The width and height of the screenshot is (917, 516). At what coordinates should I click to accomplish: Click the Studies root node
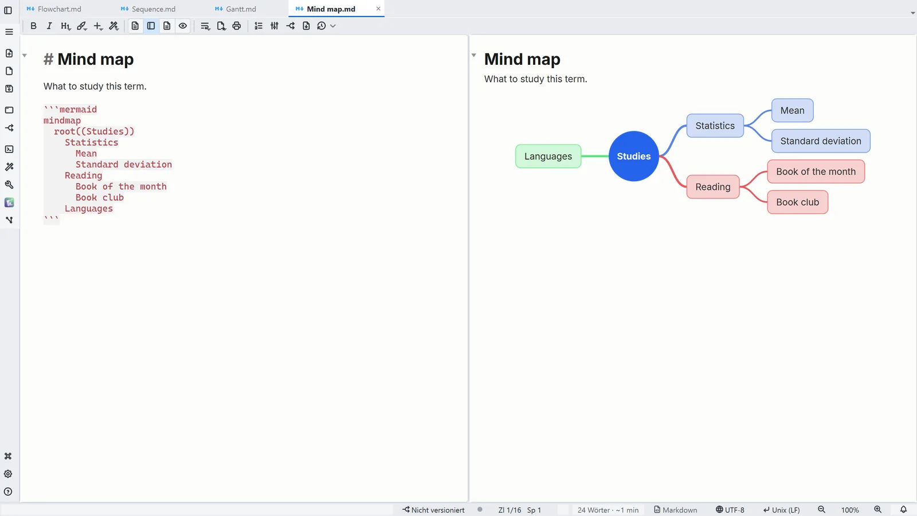[634, 157]
